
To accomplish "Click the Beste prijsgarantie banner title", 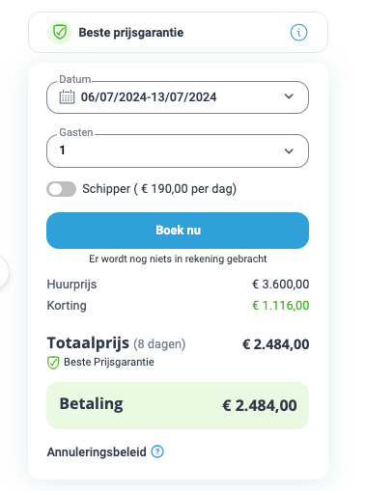I will point(131,33).
